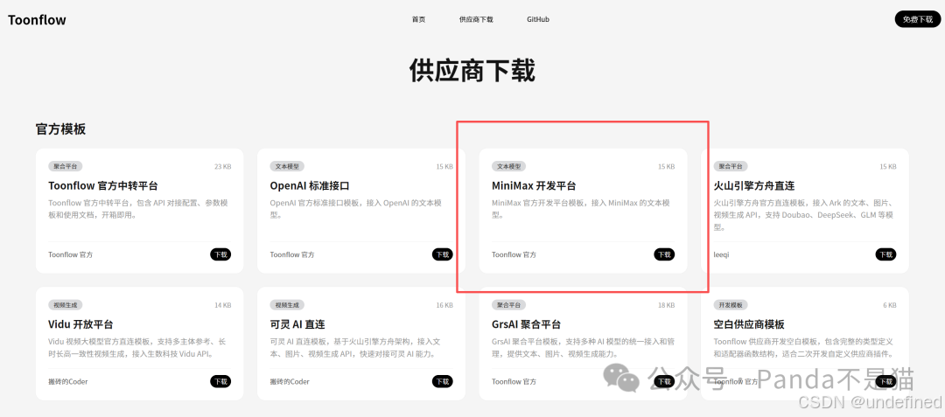Click the GrsAI card description text
The width and height of the screenshot is (945, 417).
point(583,347)
